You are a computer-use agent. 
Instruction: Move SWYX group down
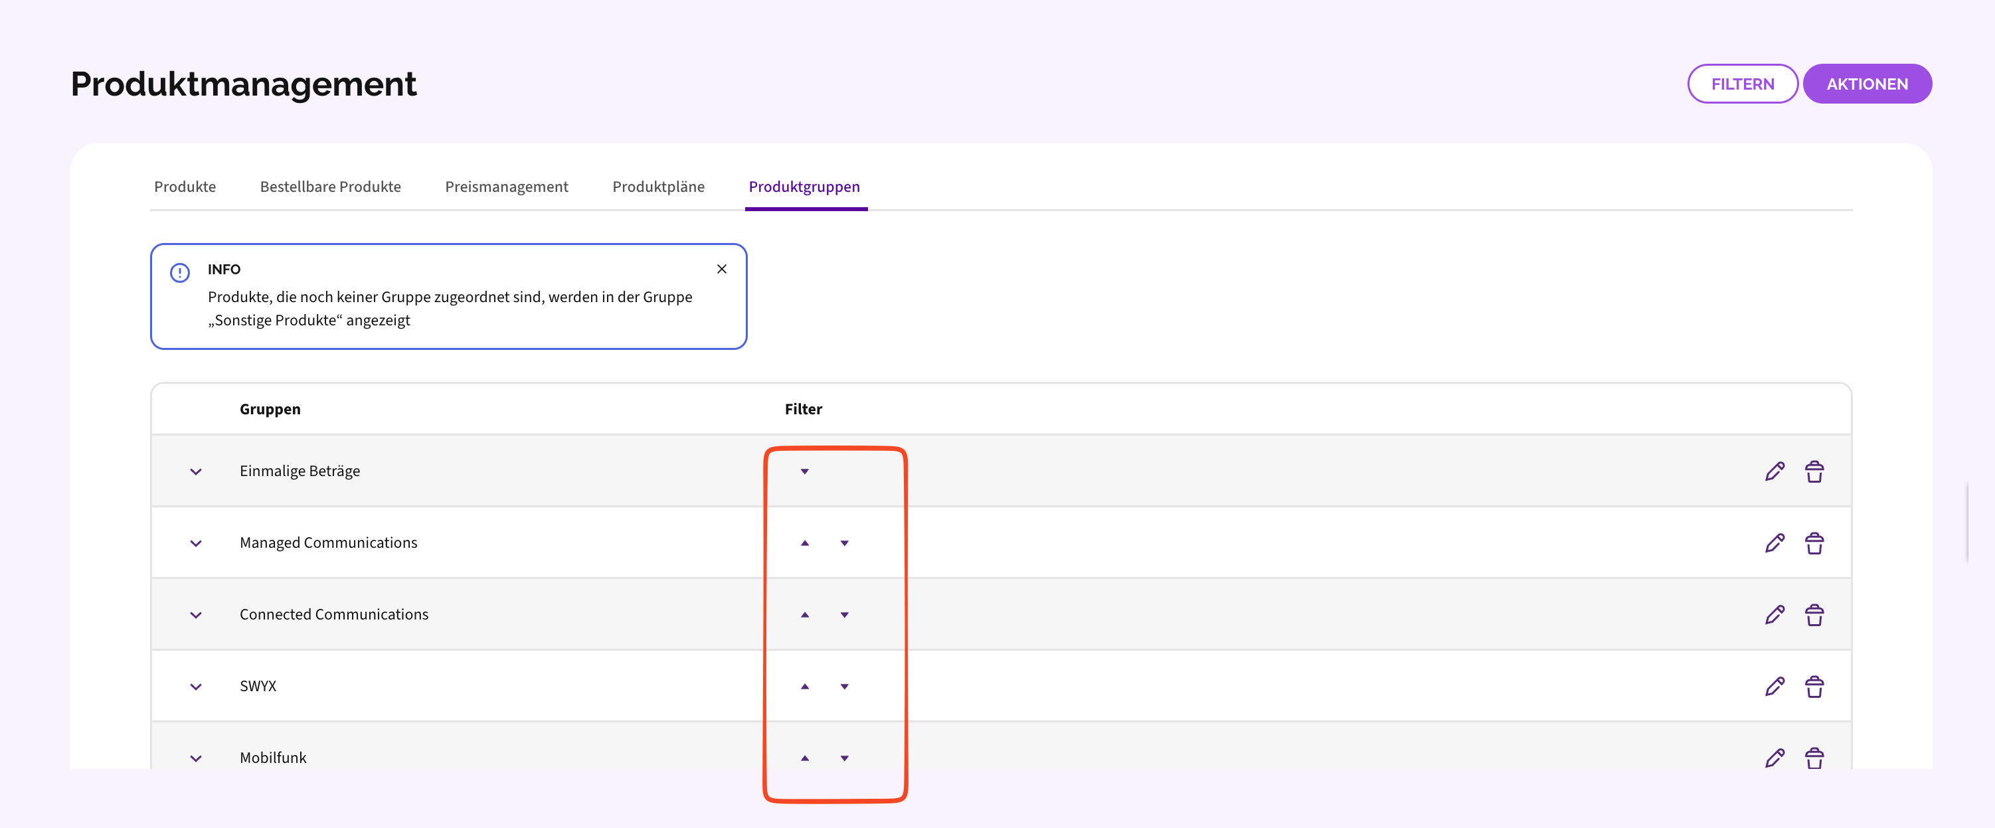[844, 687]
